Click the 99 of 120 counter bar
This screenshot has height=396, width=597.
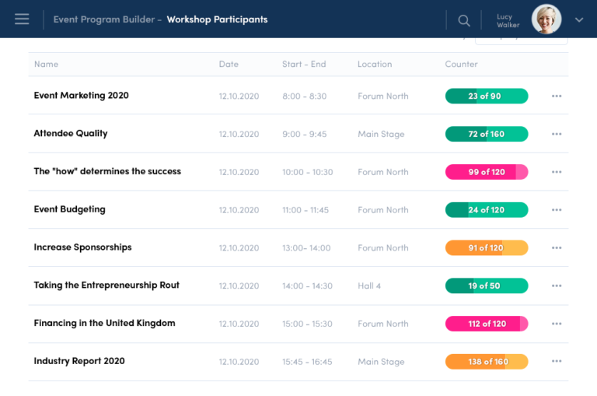tap(486, 172)
